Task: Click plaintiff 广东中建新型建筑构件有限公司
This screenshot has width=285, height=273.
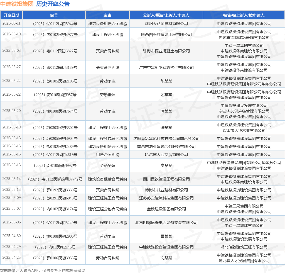Action: [x=166, y=67]
